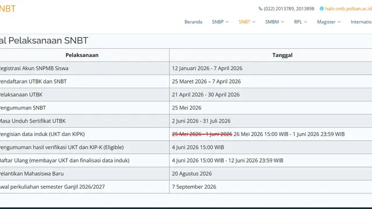372x209 pixels.
Task: Click the orange SNBT logo text
Action: pyautogui.click(x=8, y=9)
